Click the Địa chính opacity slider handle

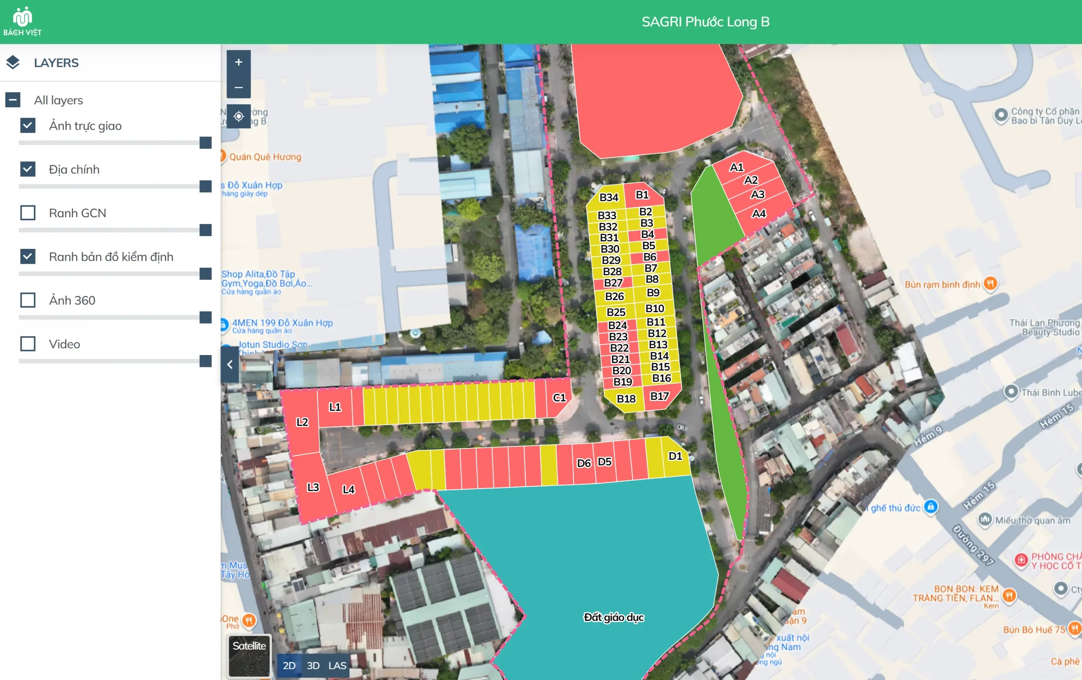(x=205, y=186)
